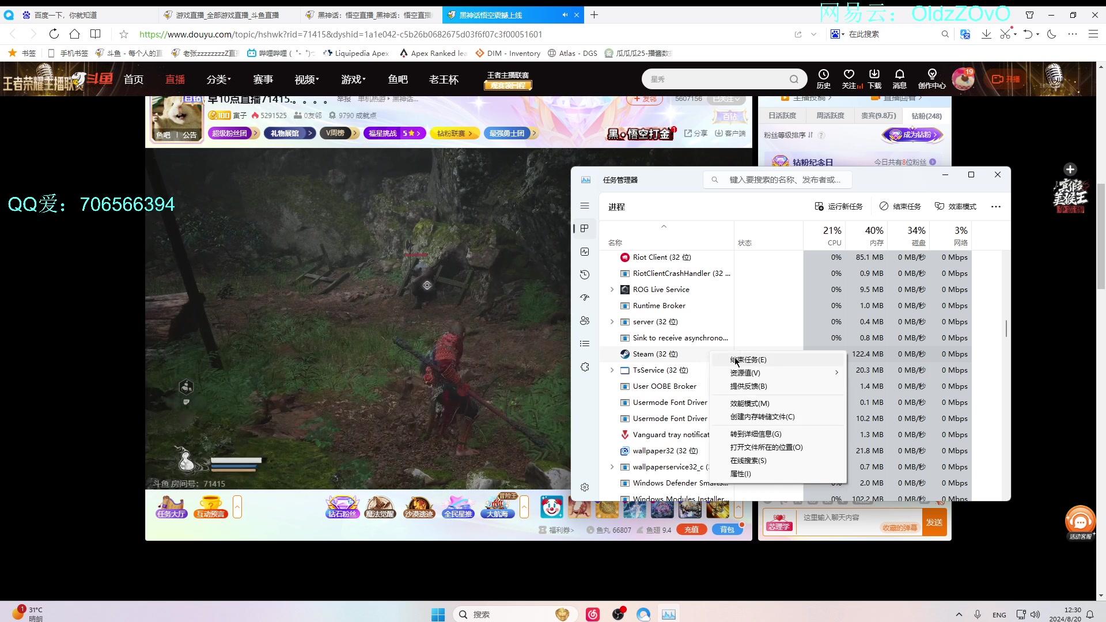This screenshot has height=622, width=1106.
Task: Open Douyu download (下载) icon
Action: (x=874, y=79)
